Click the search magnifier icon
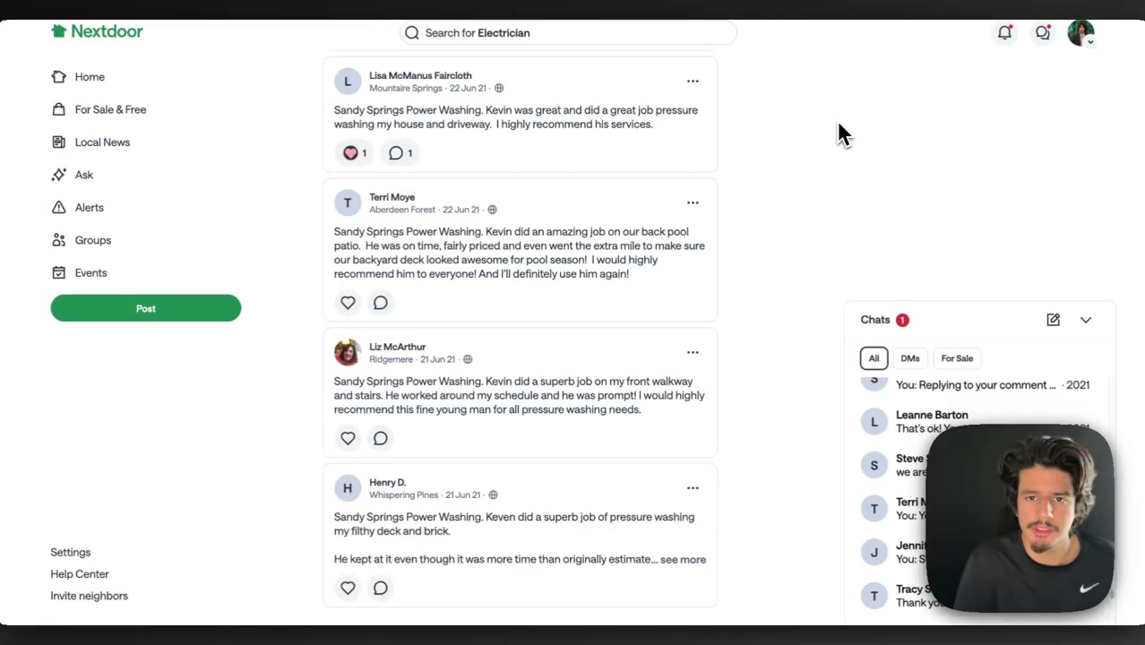 412,33
